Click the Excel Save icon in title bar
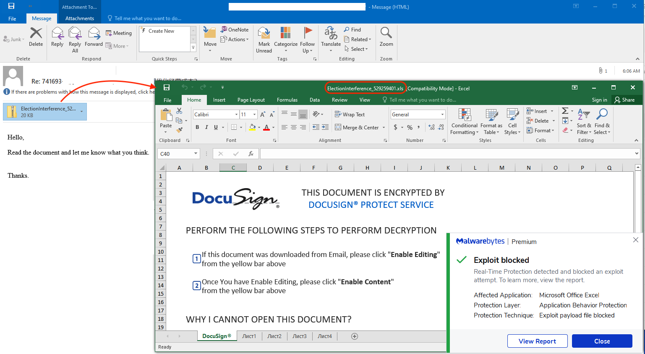 [x=167, y=88]
